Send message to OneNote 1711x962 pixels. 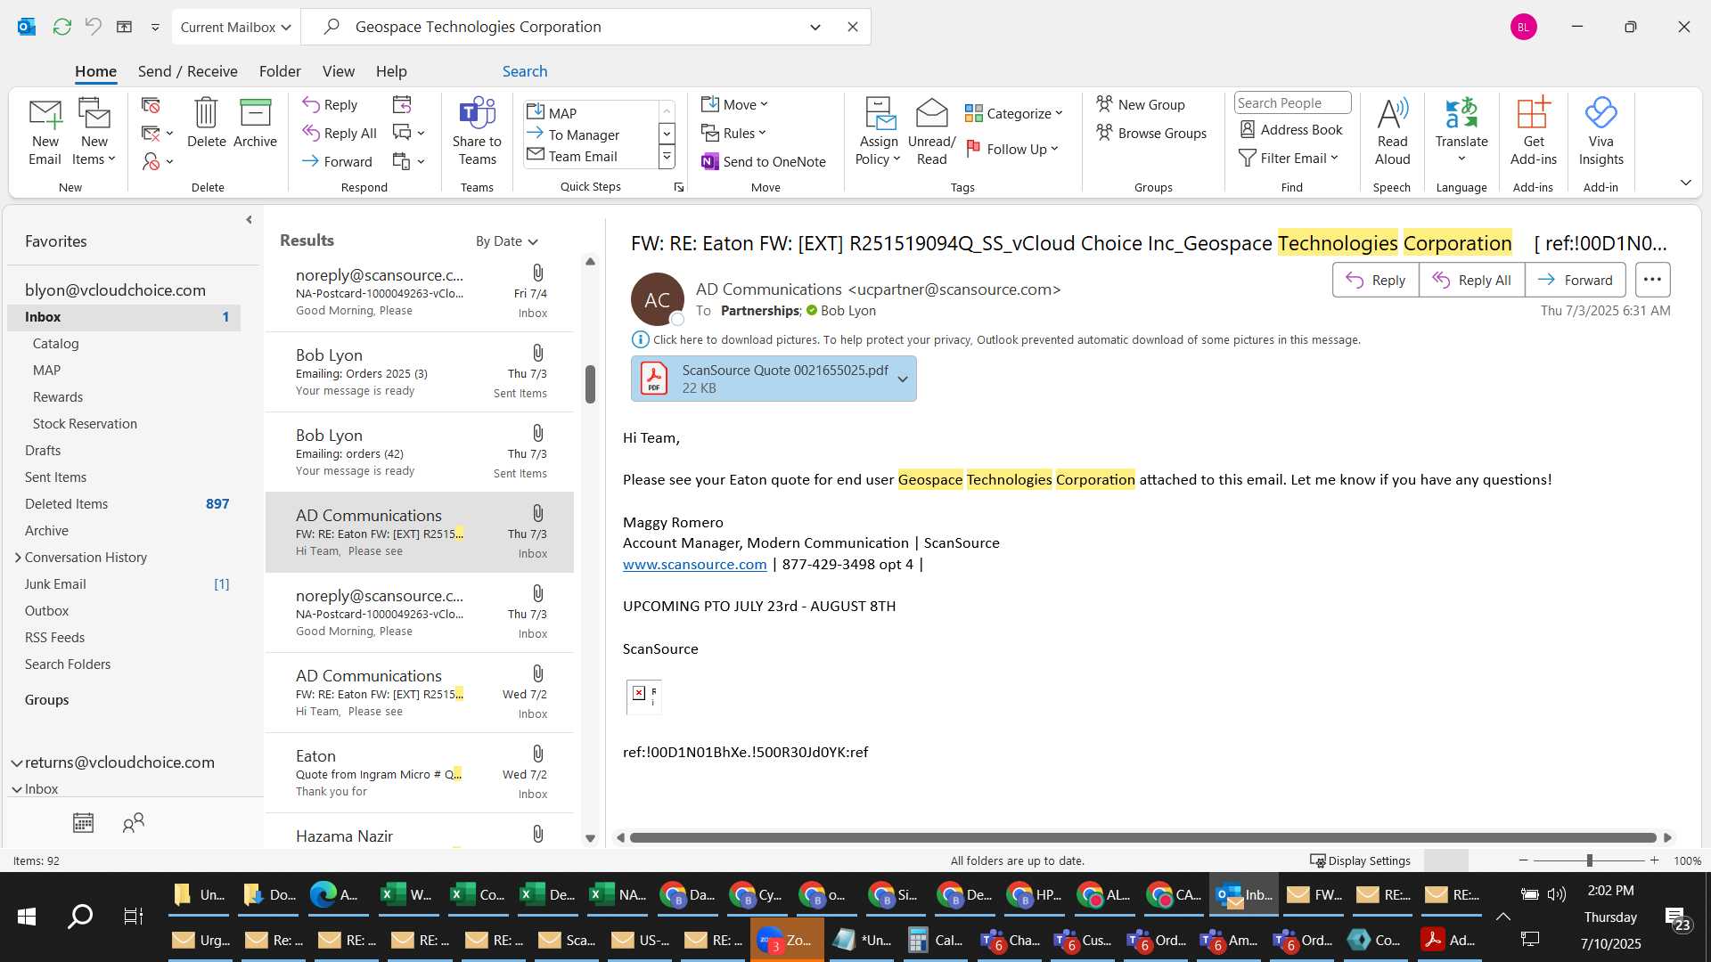(764, 161)
